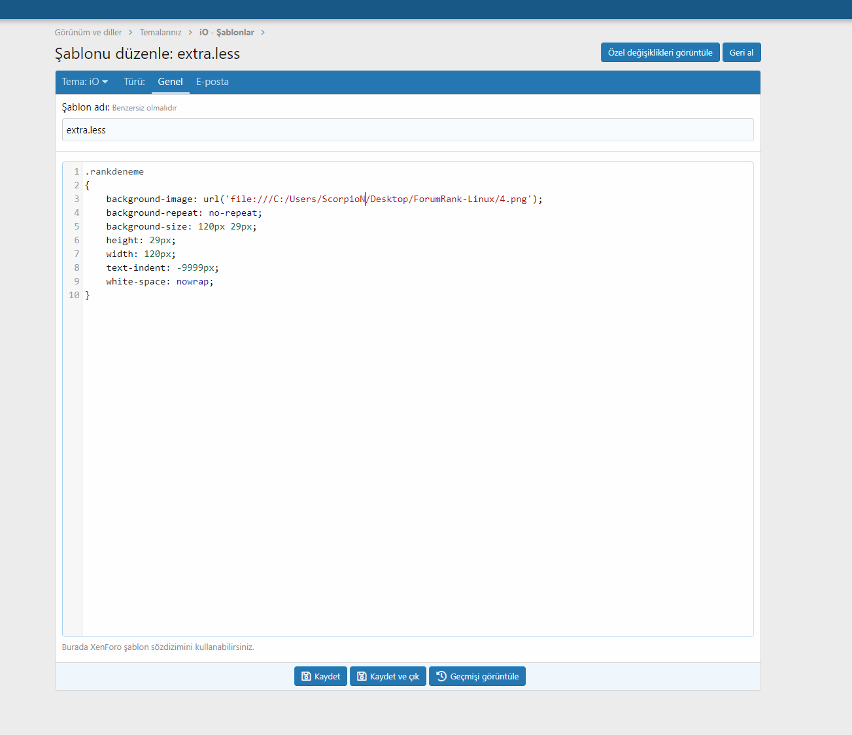Image resolution: width=852 pixels, height=735 pixels.
Task: Click line number 1 in gutter
Action: [77, 171]
